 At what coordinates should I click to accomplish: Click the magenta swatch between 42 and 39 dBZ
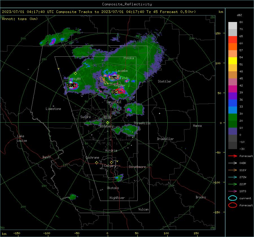[233, 89]
